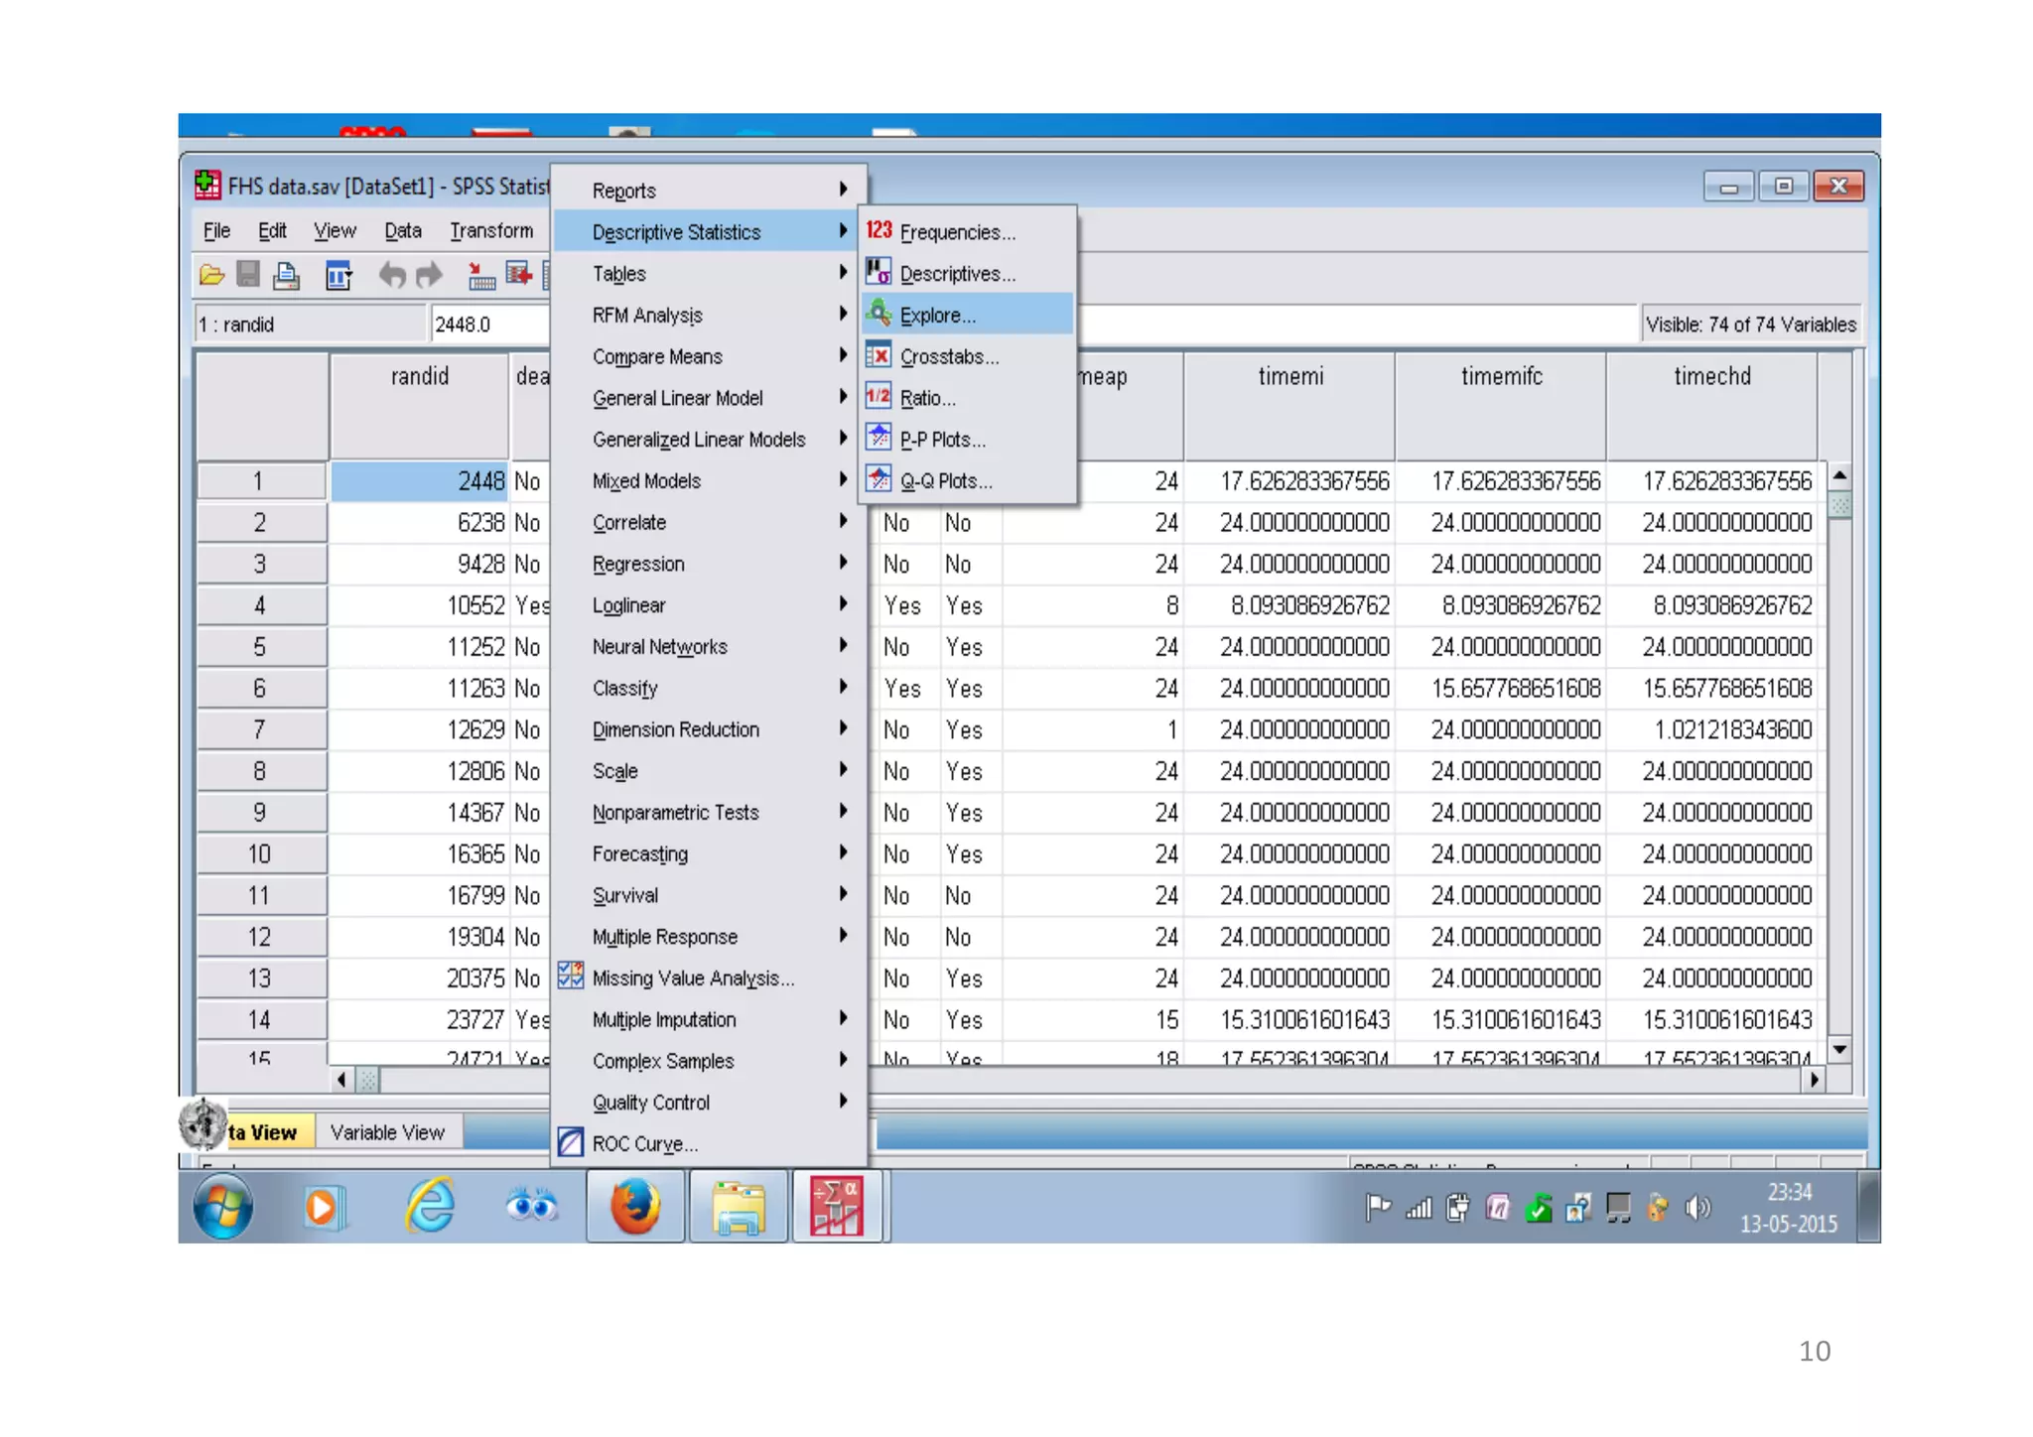
Task: Open ROC Curve analysis
Action: 644,1144
